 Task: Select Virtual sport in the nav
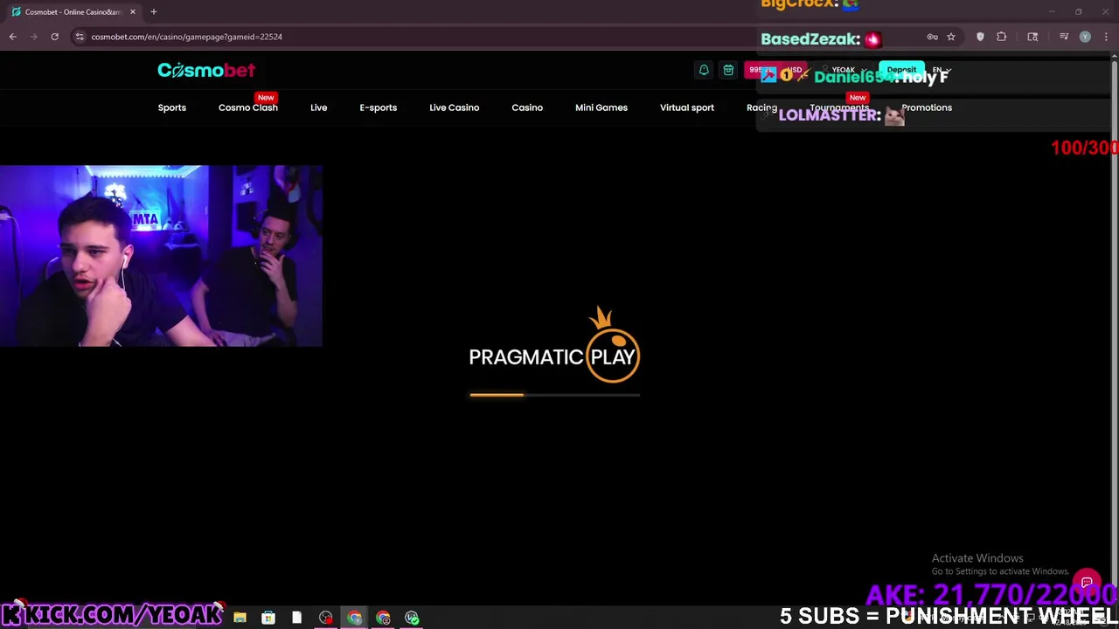click(687, 107)
